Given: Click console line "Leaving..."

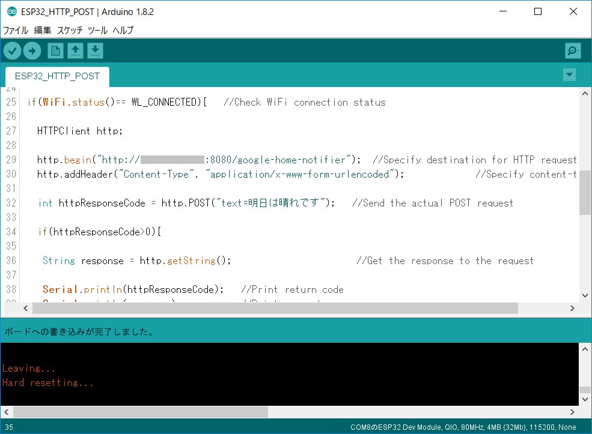Looking at the screenshot, I should (x=29, y=369).
